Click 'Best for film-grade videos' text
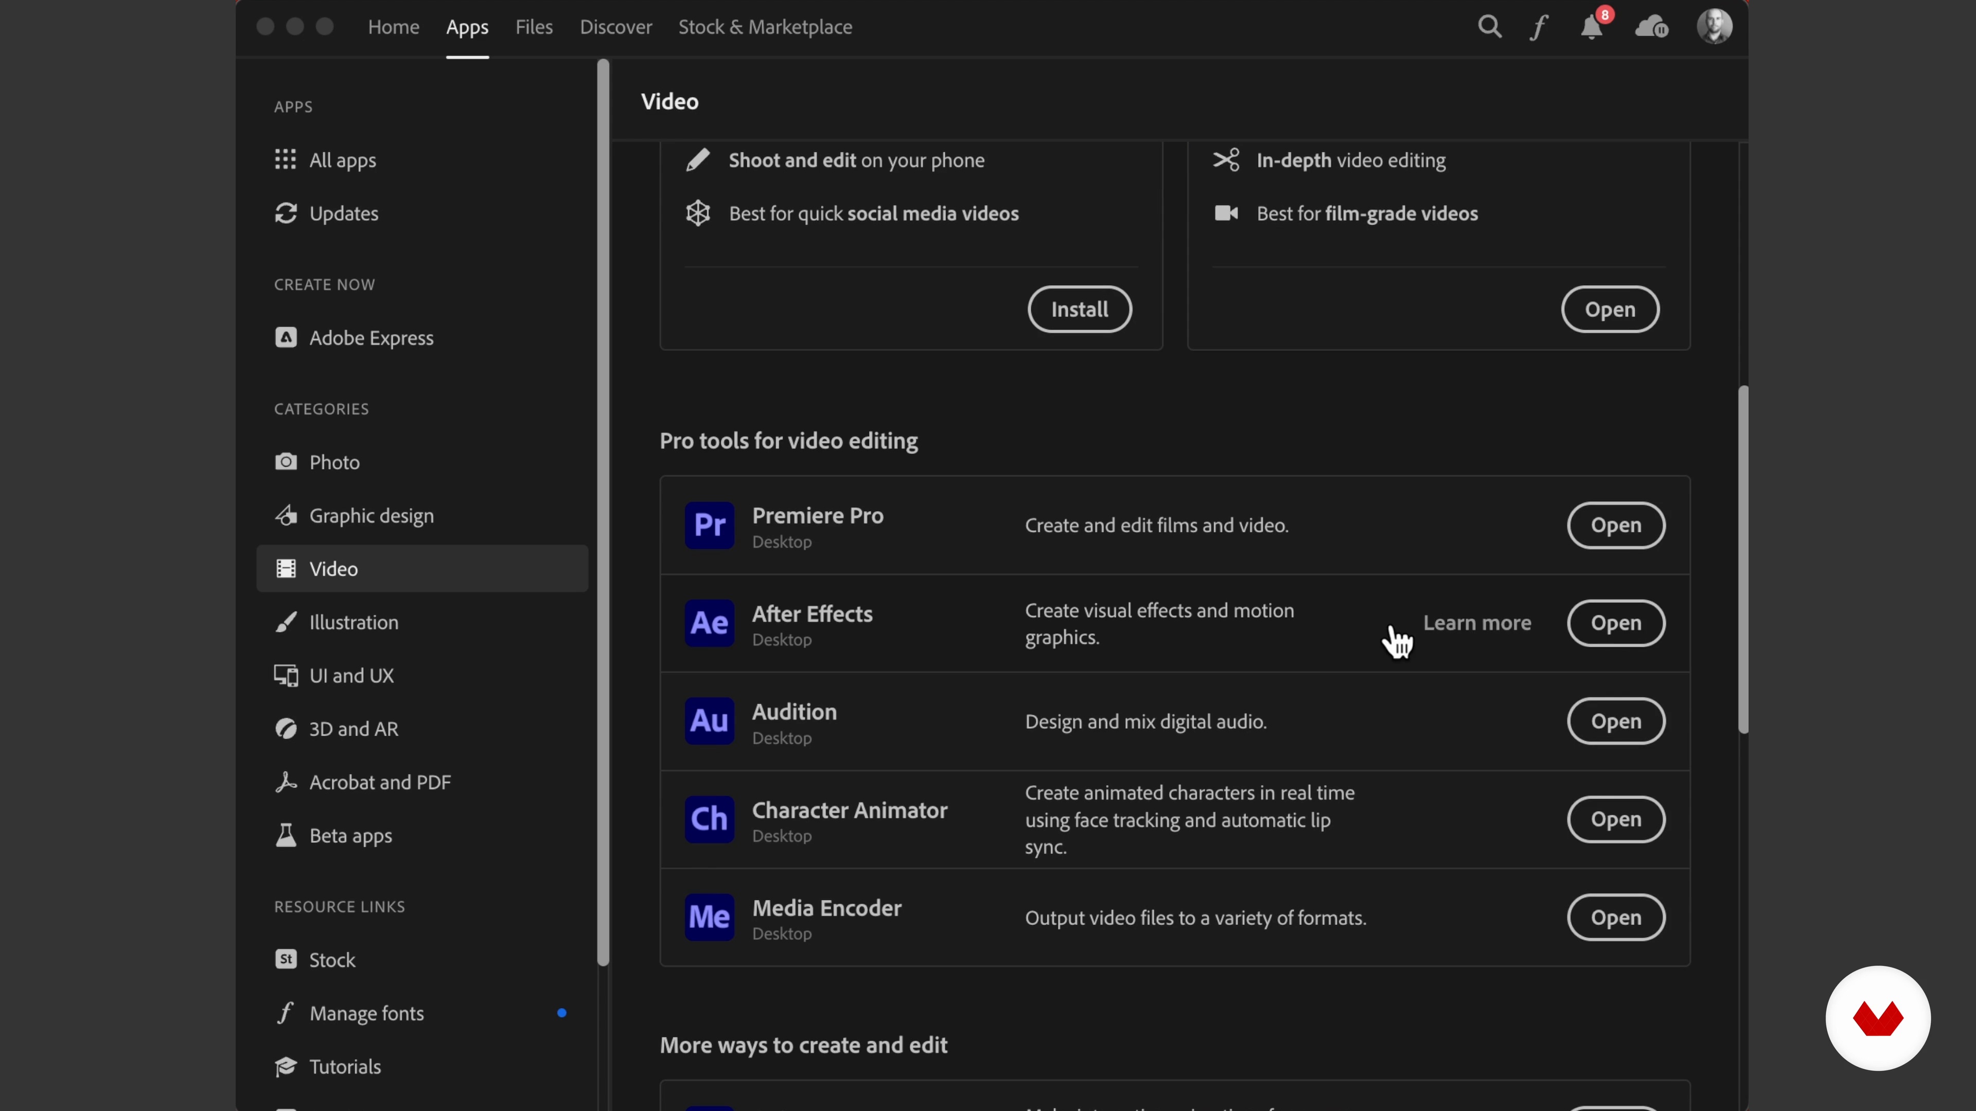The width and height of the screenshot is (1976, 1111). click(x=1367, y=213)
